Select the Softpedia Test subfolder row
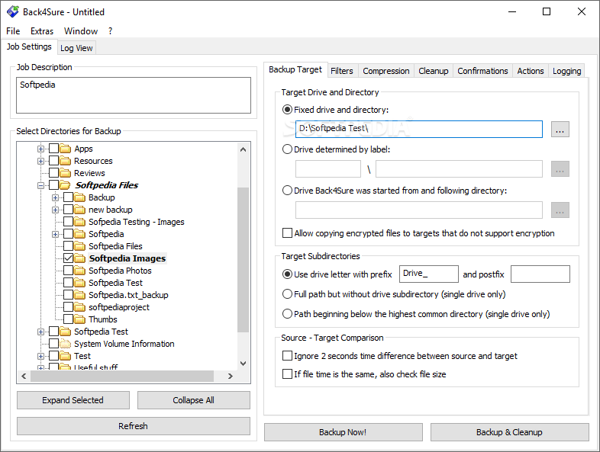This screenshot has width=600, height=452. point(115,283)
